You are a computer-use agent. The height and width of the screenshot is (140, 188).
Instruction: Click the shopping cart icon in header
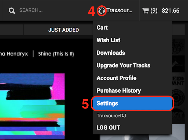(145, 11)
